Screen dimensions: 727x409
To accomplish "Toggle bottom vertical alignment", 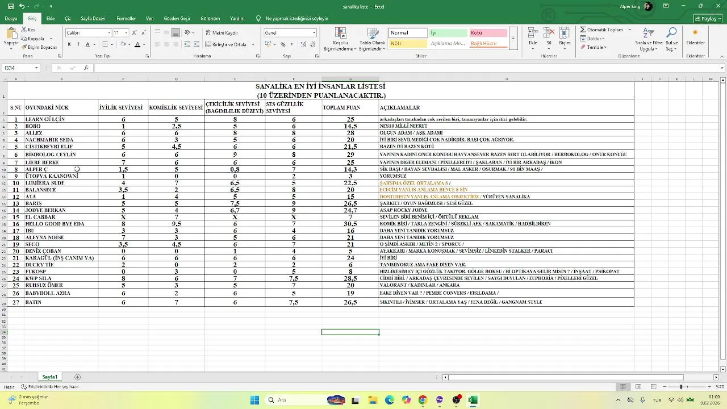I will [176, 33].
